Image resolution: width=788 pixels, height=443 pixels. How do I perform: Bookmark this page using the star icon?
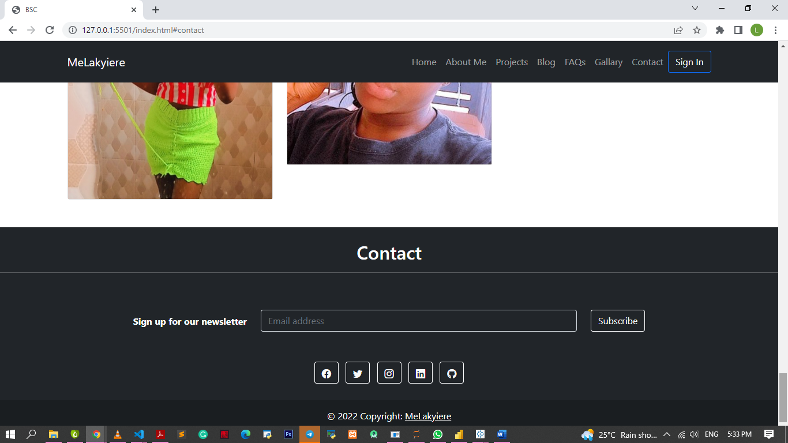[x=697, y=30]
